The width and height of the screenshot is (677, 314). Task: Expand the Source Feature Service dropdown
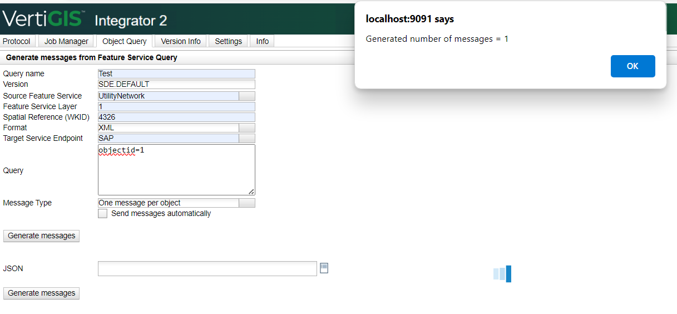[x=247, y=96]
